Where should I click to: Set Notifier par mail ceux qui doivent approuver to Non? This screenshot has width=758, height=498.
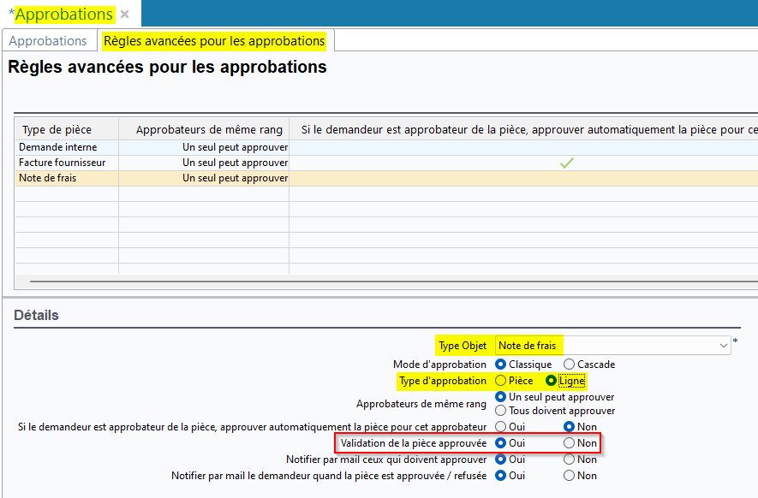point(569,459)
